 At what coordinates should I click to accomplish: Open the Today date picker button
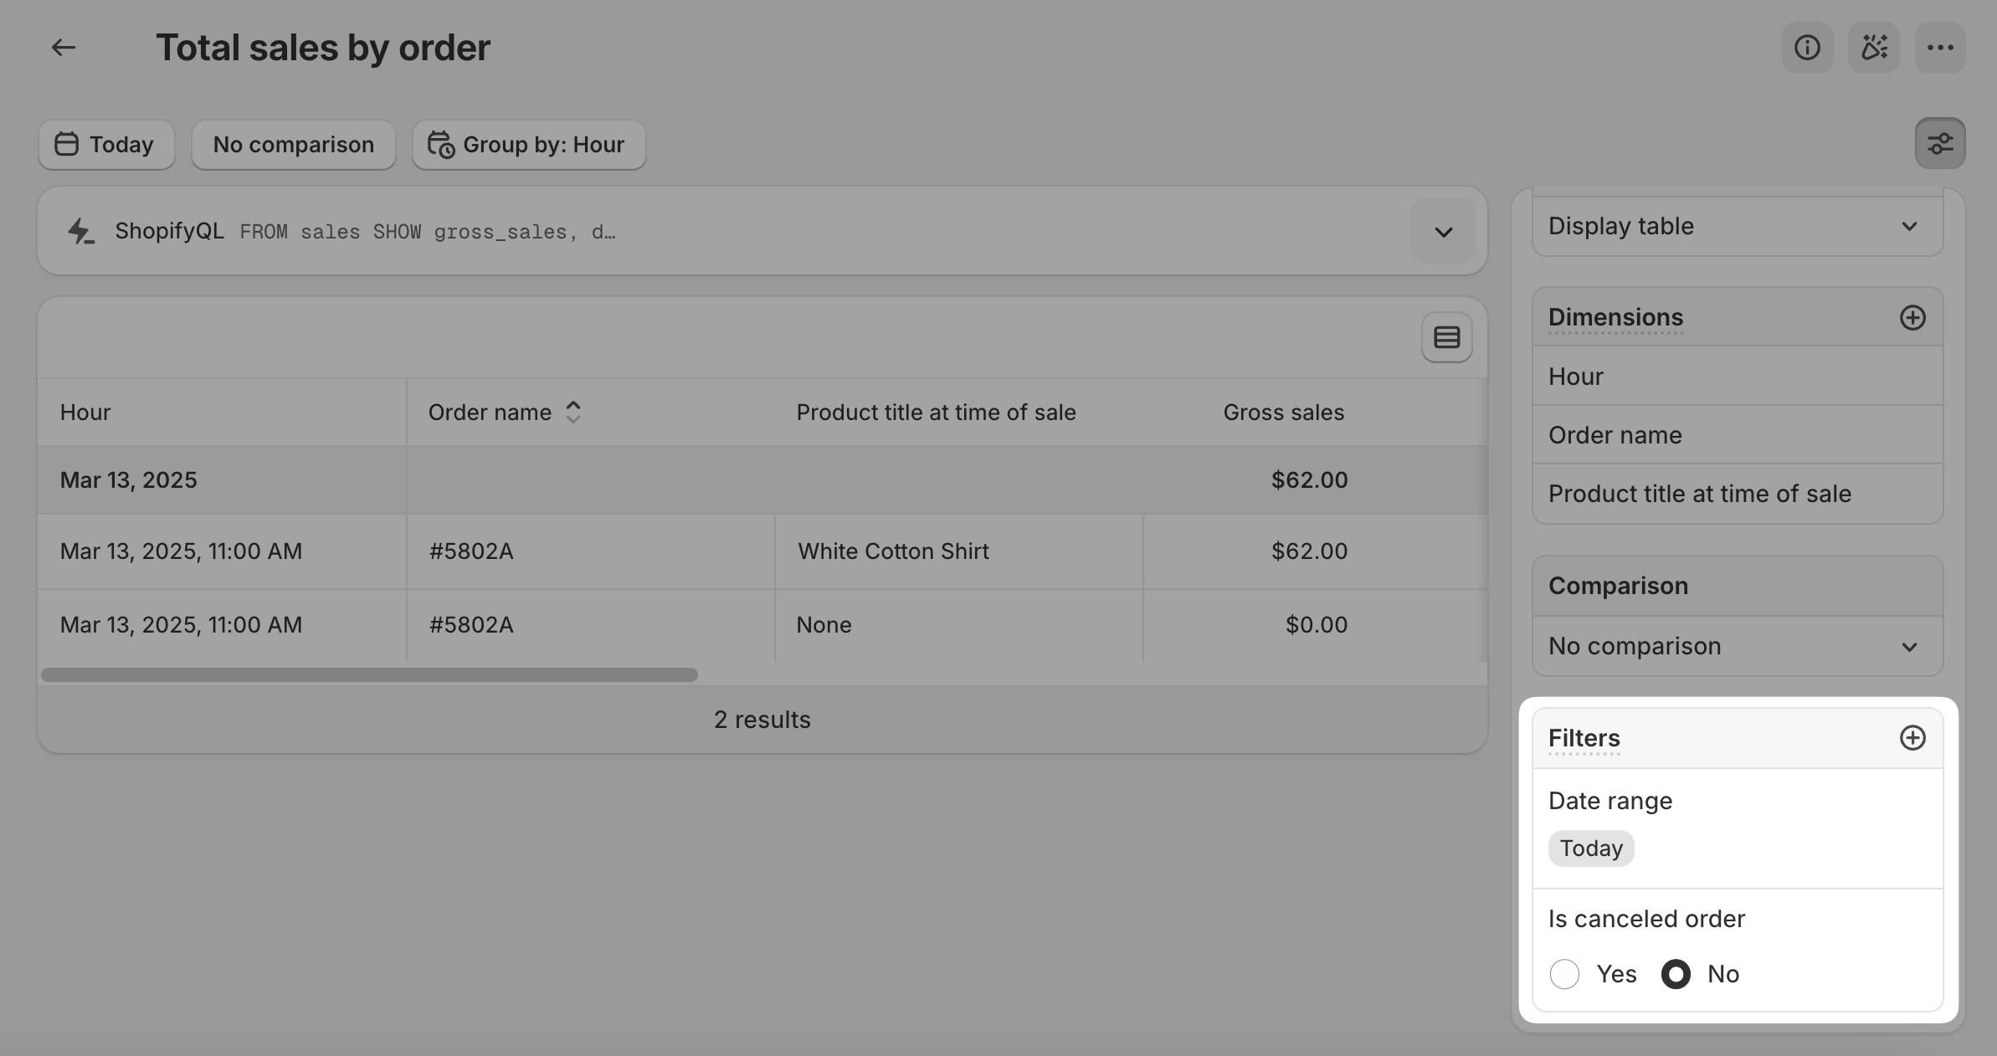106,145
